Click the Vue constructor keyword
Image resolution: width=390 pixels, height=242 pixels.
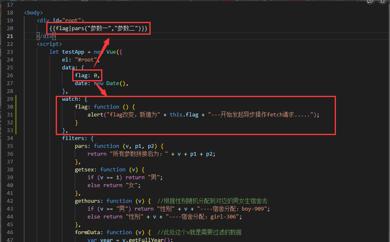[x=111, y=52]
